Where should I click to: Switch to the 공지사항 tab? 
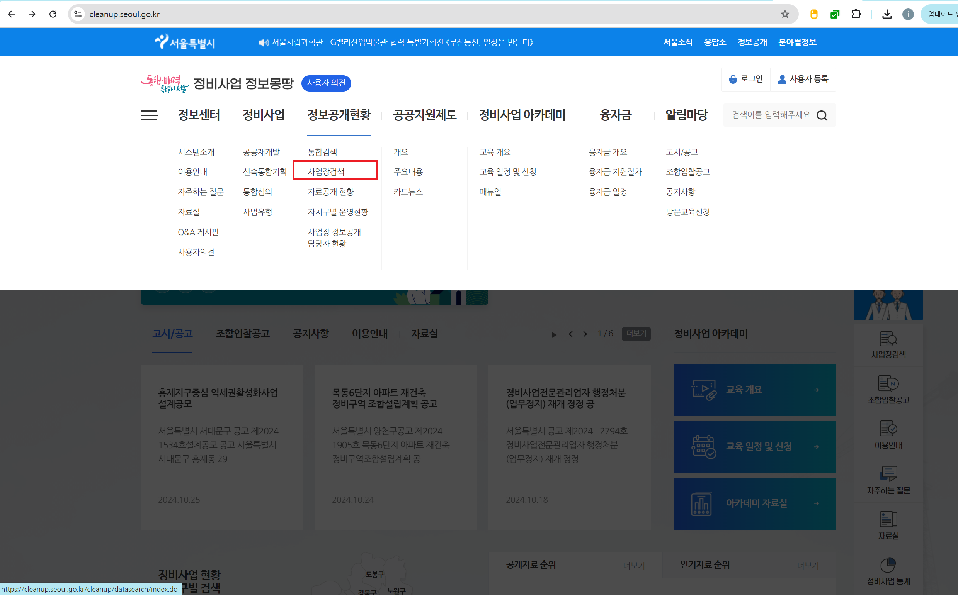310,334
